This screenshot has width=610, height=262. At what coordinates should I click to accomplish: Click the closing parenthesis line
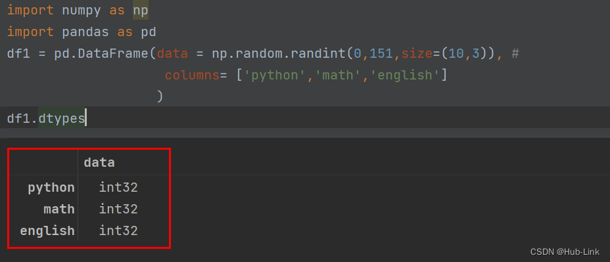tap(160, 97)
